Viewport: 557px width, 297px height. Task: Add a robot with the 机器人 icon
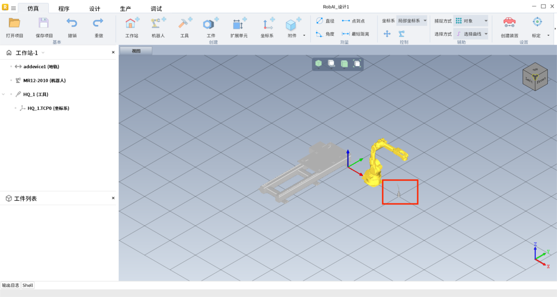(x=158, y=24)
